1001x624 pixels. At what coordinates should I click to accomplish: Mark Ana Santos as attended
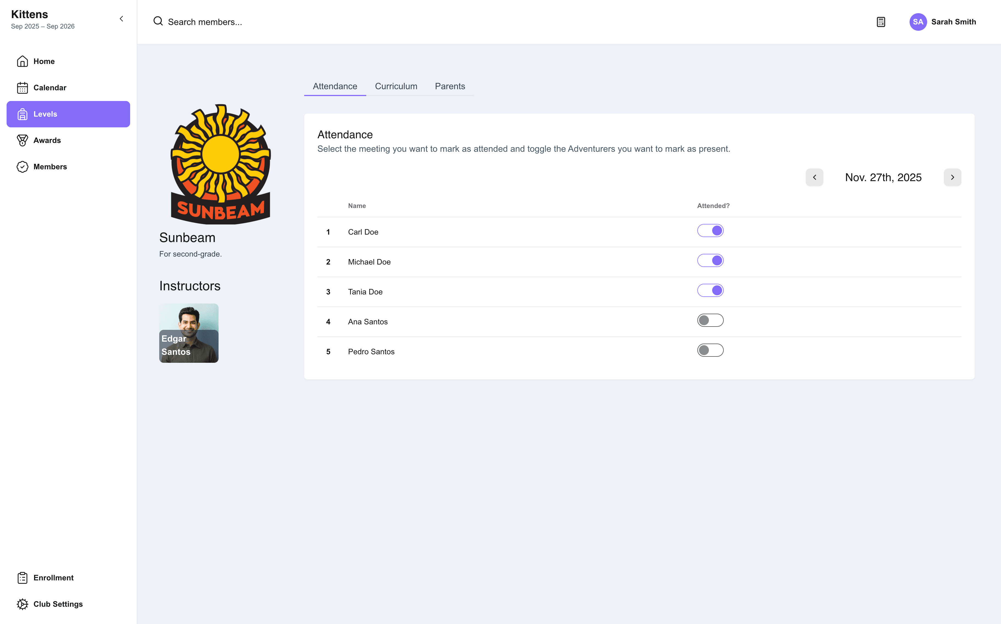point(710,320)
